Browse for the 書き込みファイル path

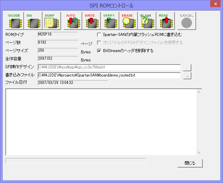click(187, 76)
